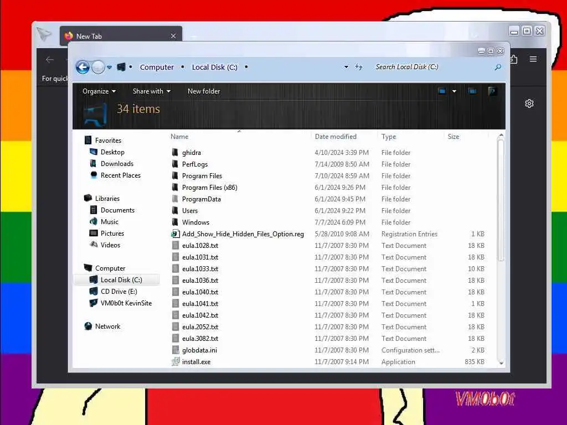Click the eula.1028.txt file icon
Screen dimensions: 567x425
176,245
